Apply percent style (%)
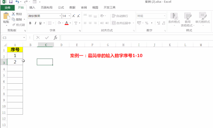Screen dimensions: 213x128 pos(147,23)
